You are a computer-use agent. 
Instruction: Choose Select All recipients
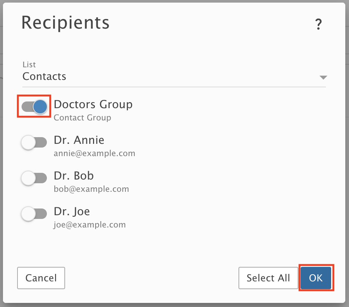(268, 278)
